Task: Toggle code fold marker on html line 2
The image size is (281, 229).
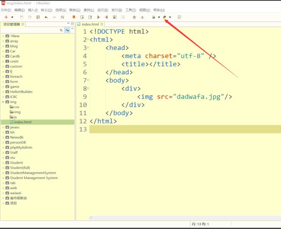Action: coord(88,40)
